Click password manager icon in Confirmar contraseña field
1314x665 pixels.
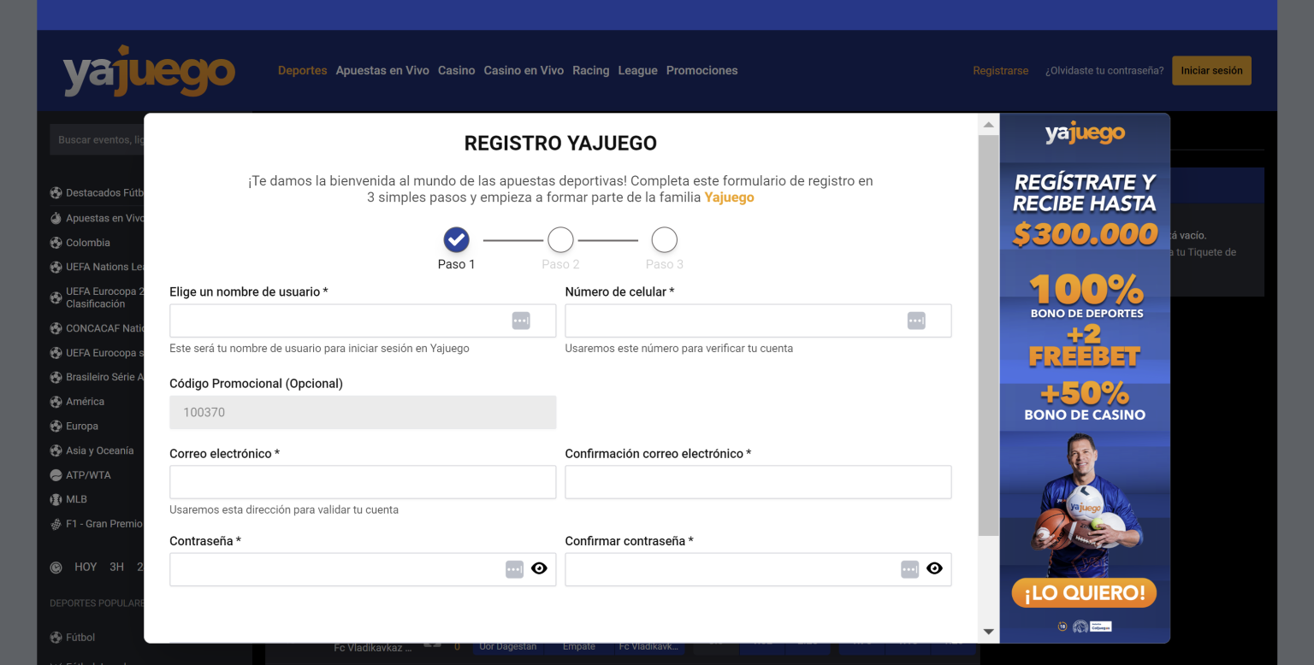[x=909, y=569]
